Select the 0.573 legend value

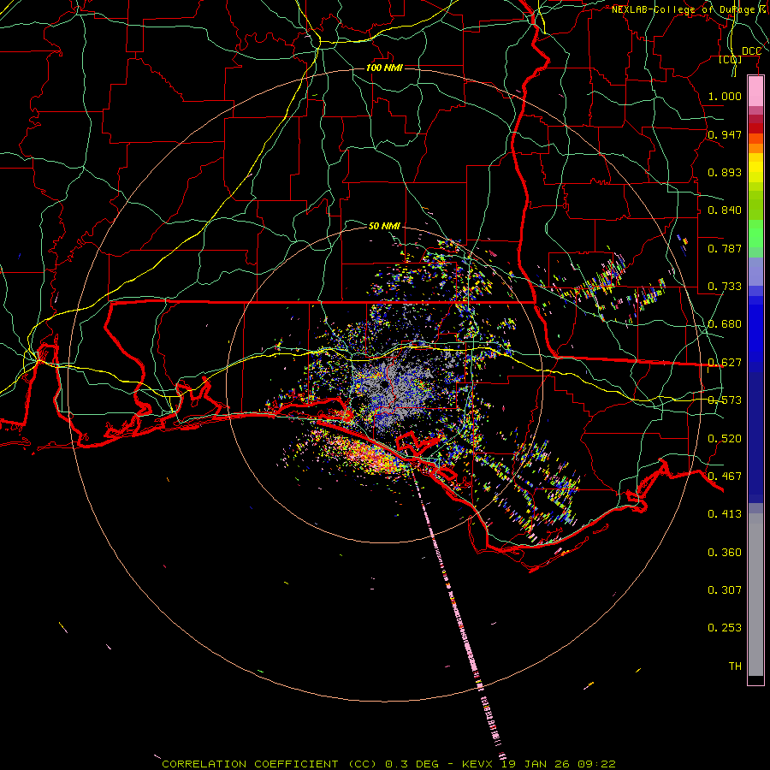coord(725,400)
